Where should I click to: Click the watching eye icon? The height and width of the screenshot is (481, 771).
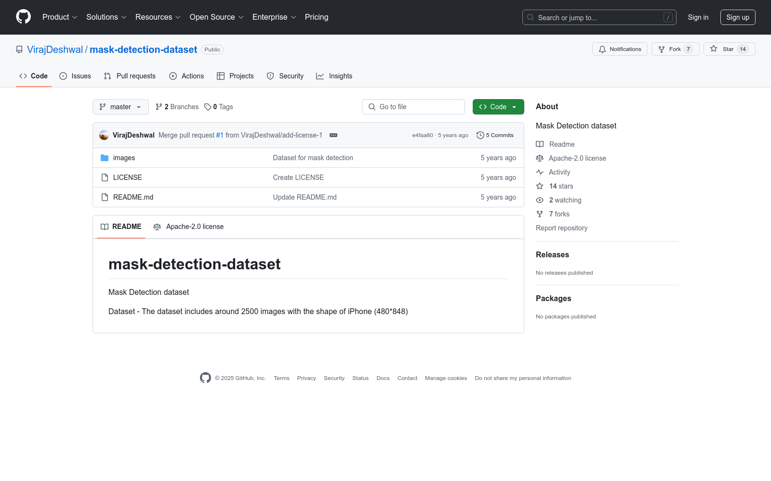pos(540,200)
